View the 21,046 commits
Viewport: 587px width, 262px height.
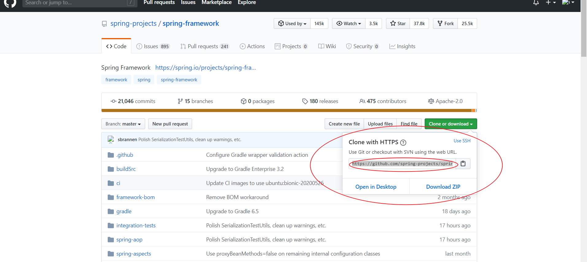click(x=133, y=101)
